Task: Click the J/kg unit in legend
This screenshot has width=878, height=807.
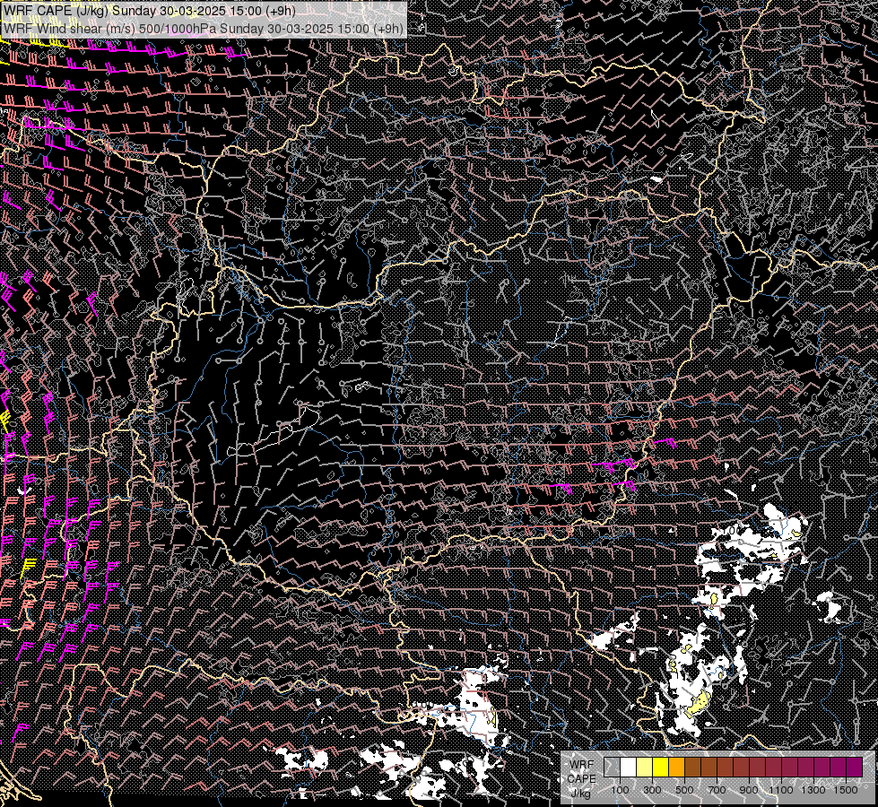Action: pyautogui.click(x=581, y=793)
